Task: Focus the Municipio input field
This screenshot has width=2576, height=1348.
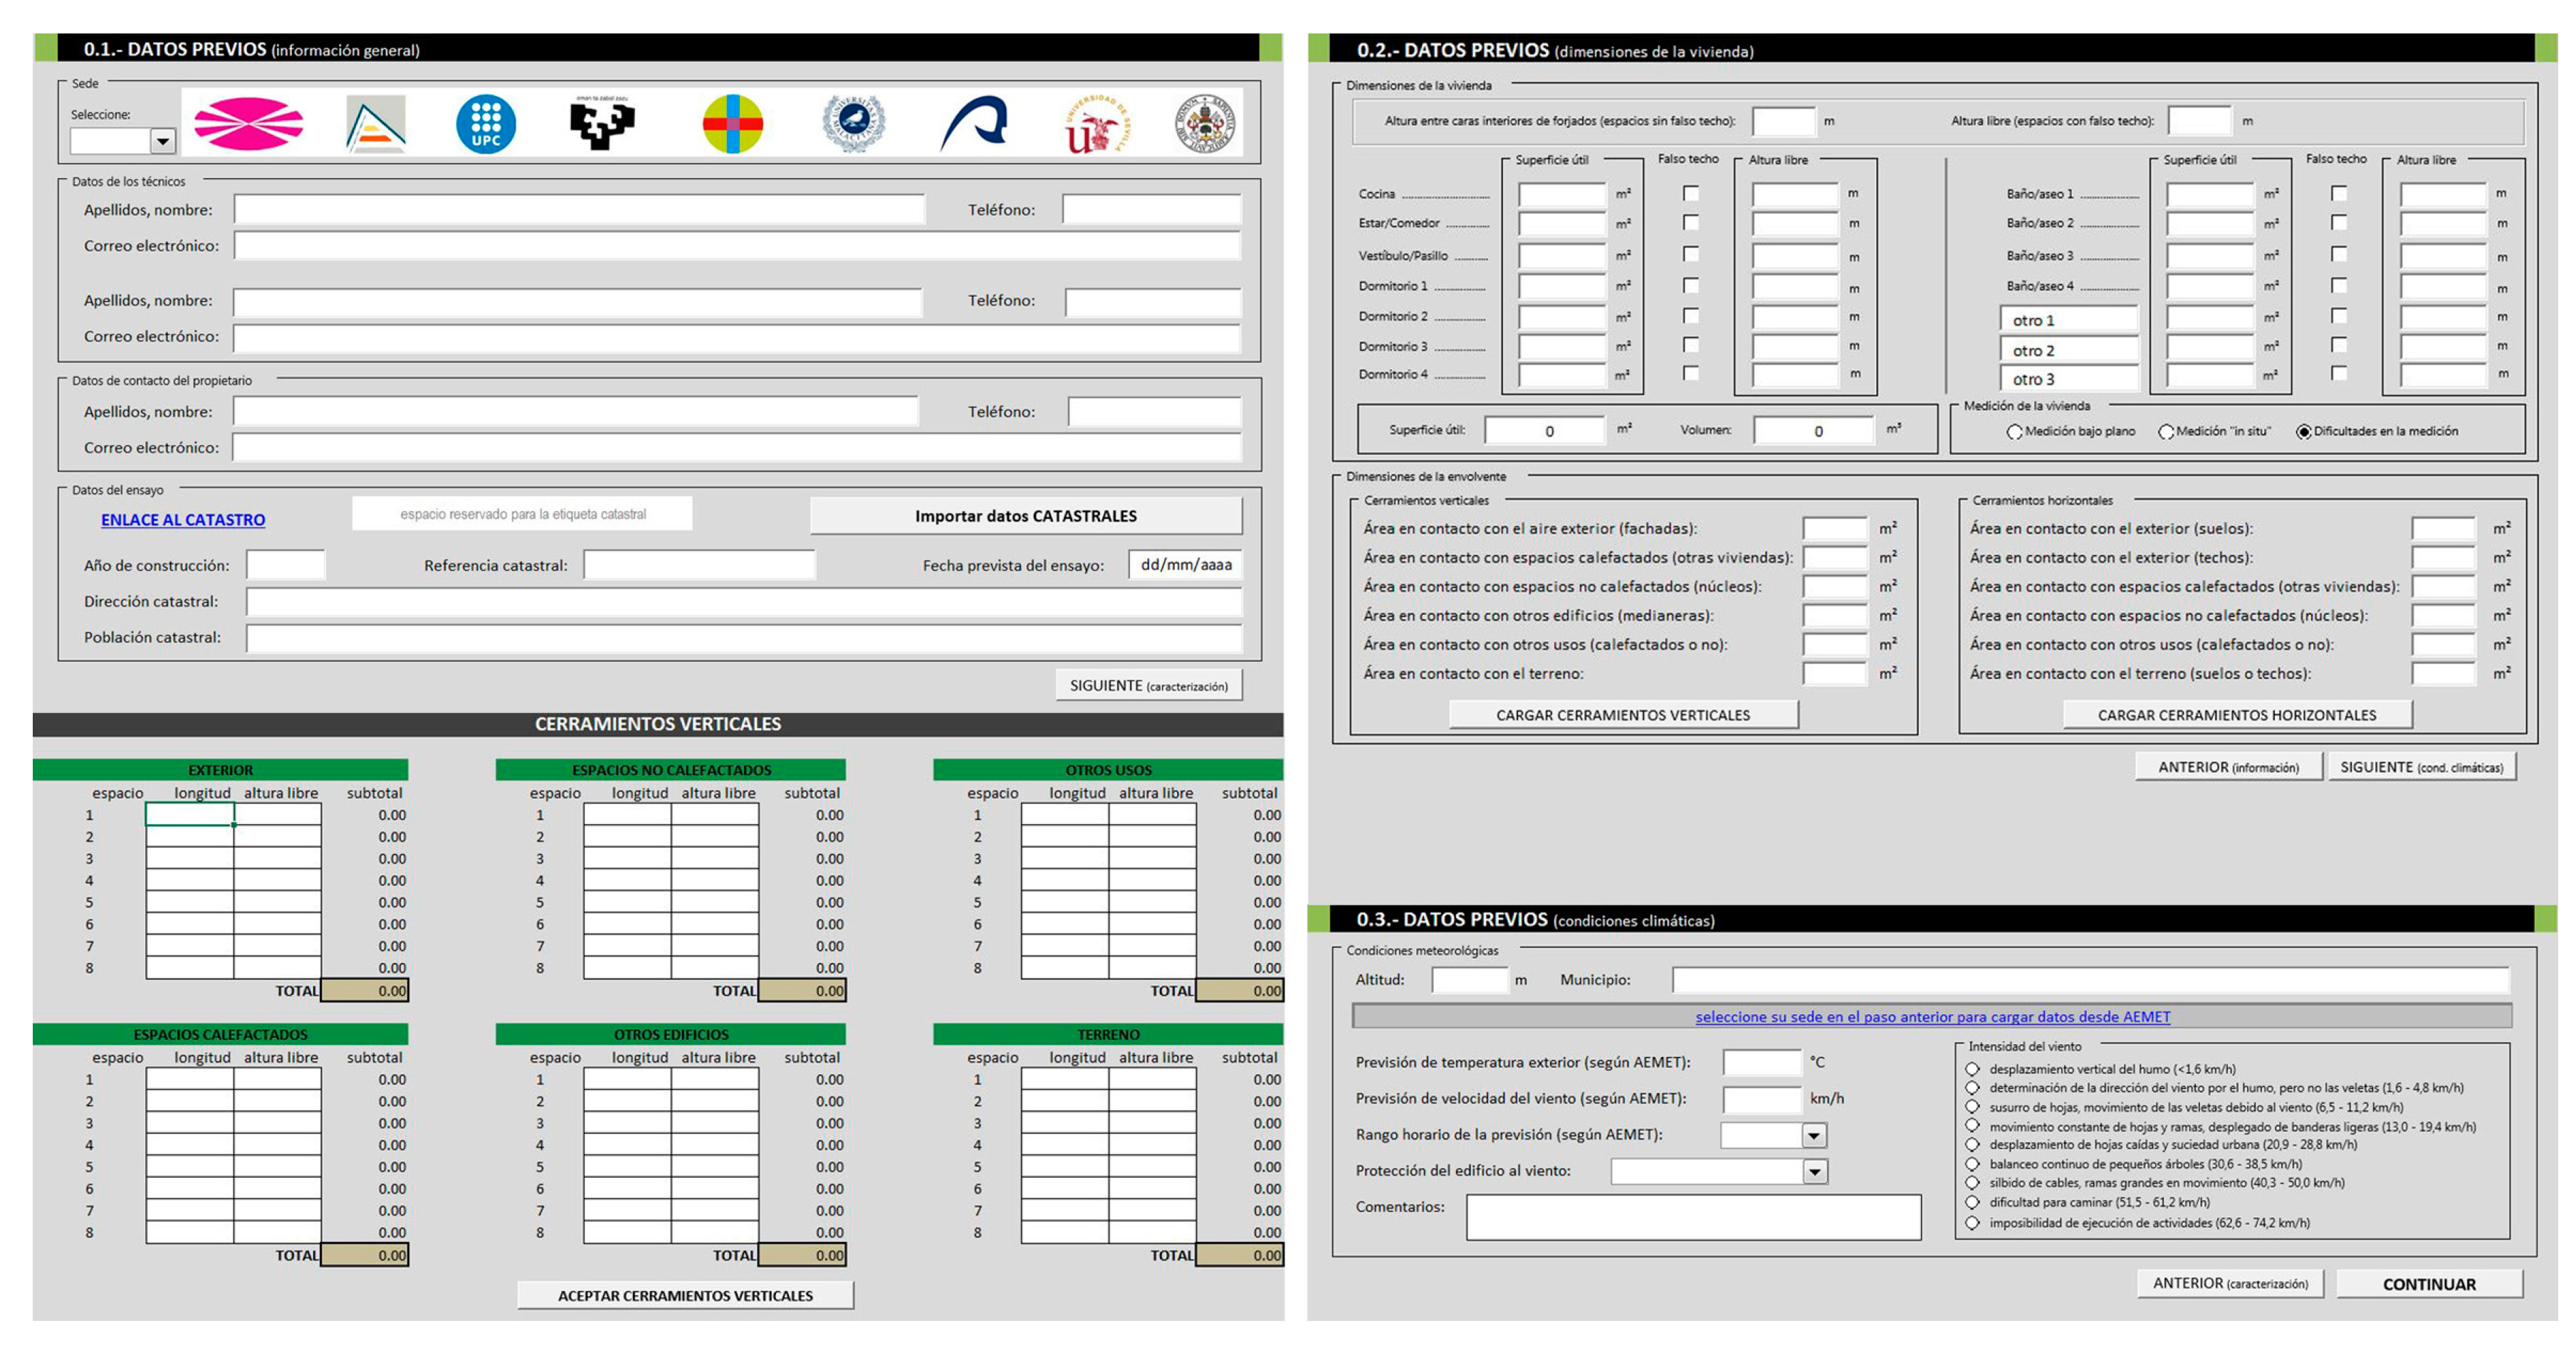Action: coord(2091,980)
